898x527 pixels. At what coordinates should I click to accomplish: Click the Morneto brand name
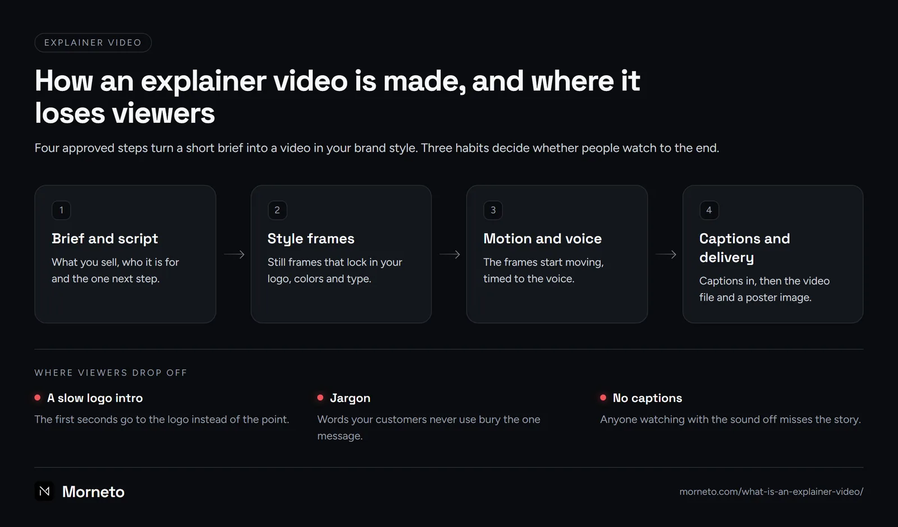(x=93, y=492)
